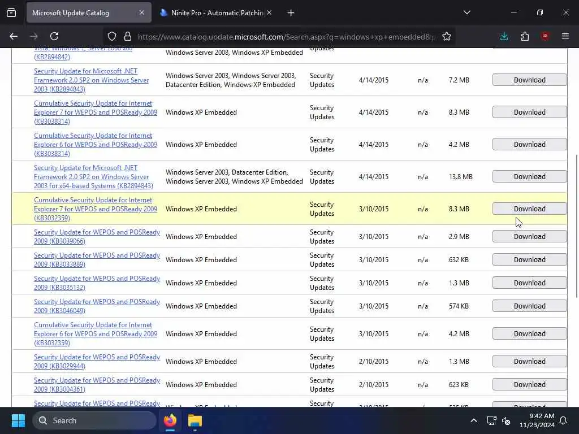Open security update KB3046049 link

tap(97, 306)
